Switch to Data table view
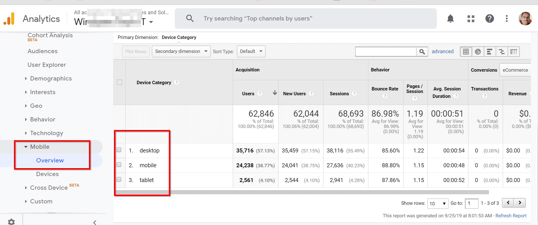This screenshot has height=225, width=538. pyautogui.click(x=466, y=51)
